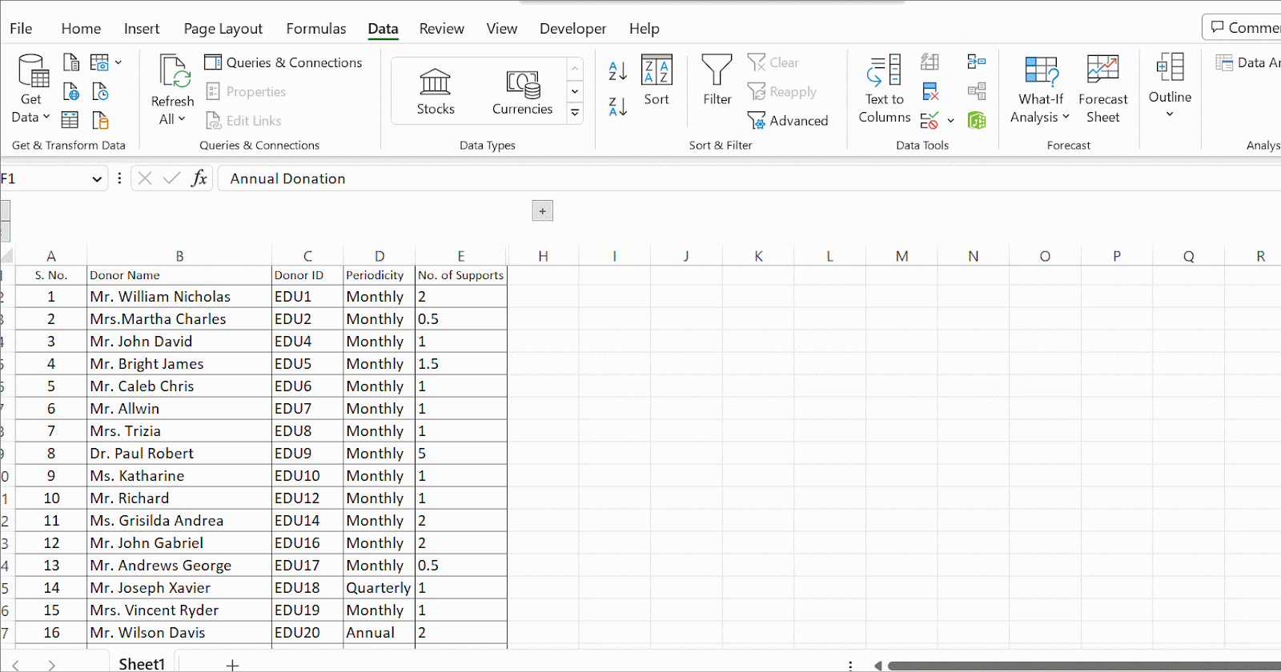Select the Stocks data type

pos(436,91)
